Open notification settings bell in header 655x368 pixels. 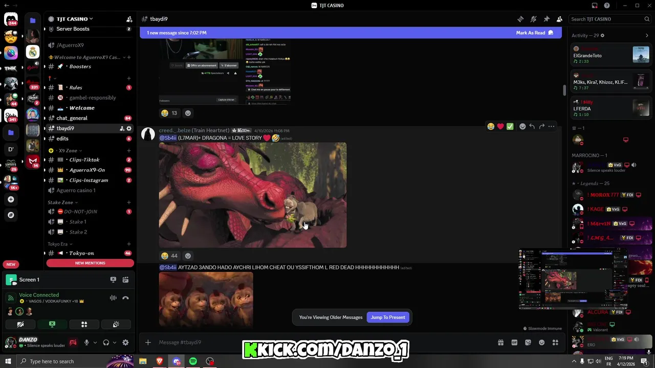[533, 19]
